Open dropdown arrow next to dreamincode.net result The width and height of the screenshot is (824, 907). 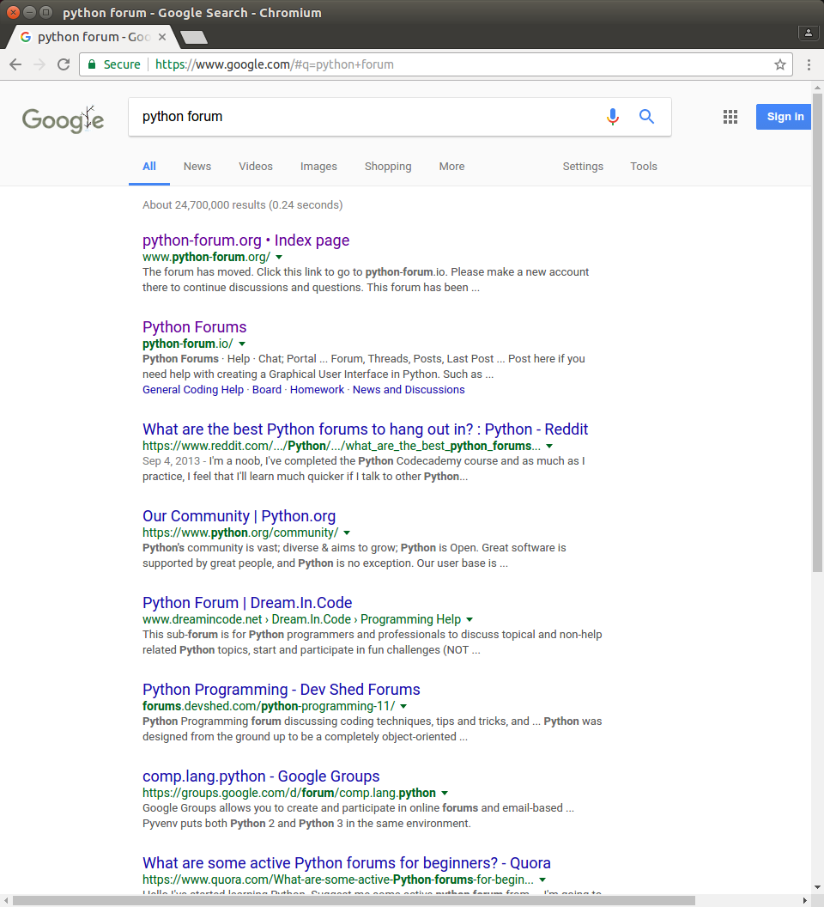tap(470, 619)
